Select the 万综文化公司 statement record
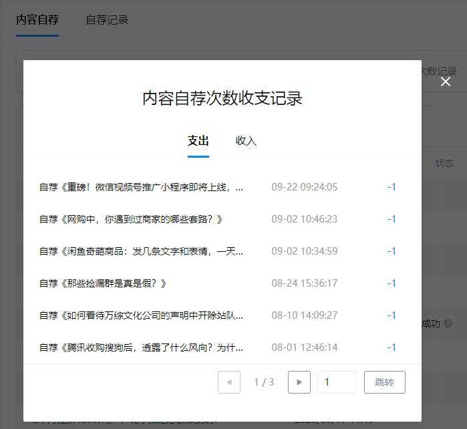The image size is (467, 429). coord(141,315)
